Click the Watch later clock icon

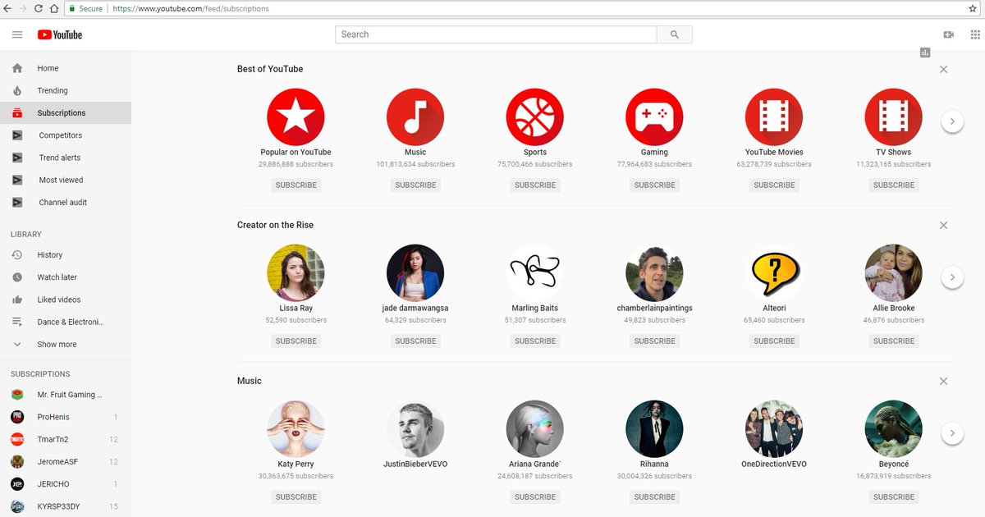pyautogui.click(x=17, y=277)
